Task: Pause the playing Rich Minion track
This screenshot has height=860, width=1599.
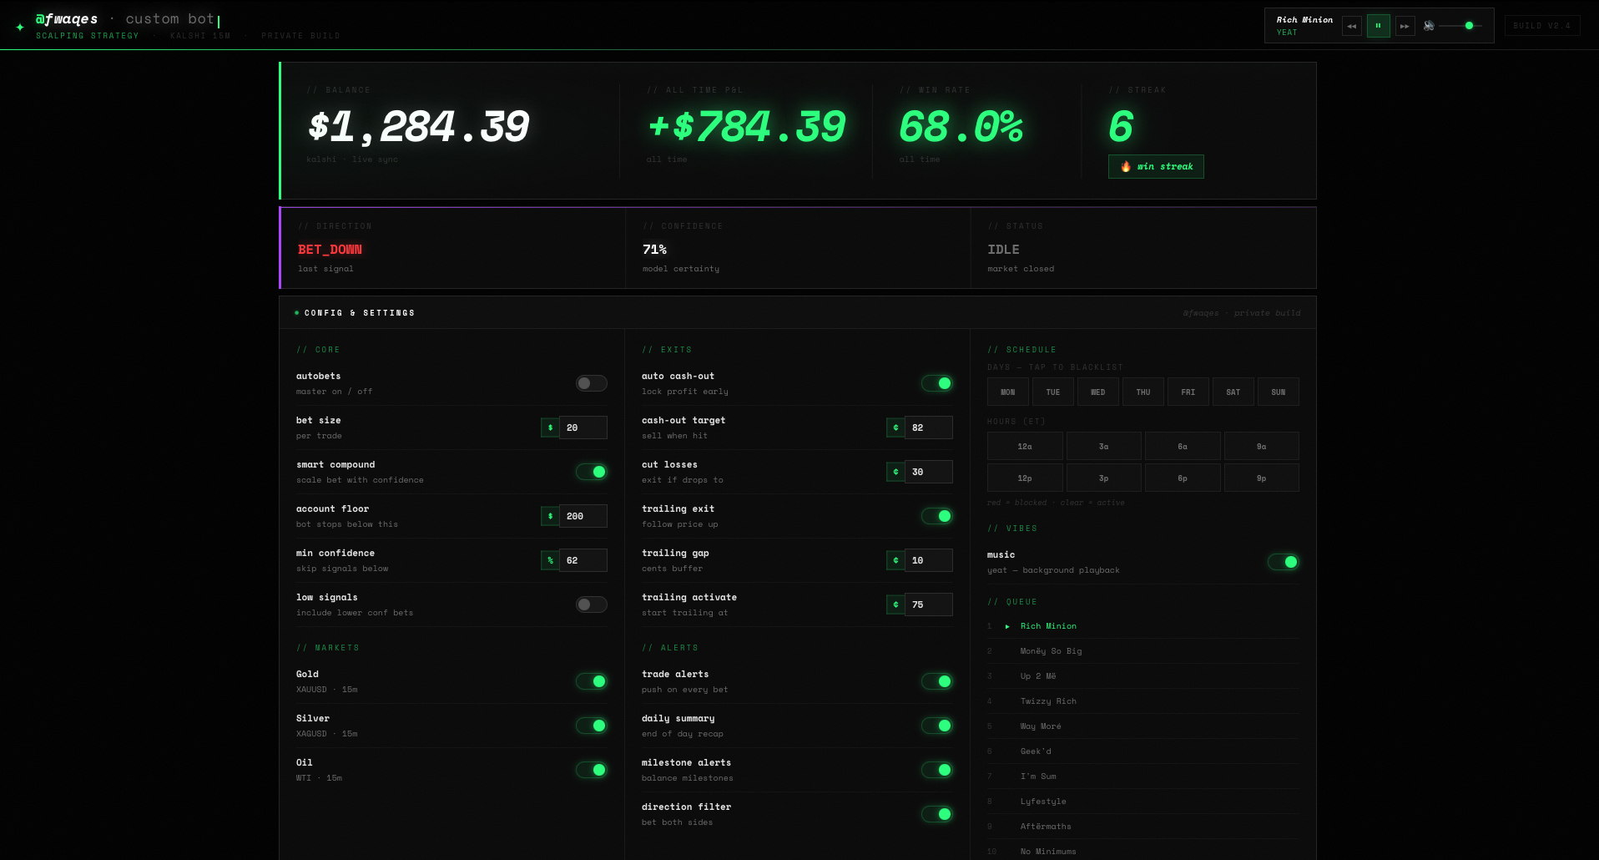Action: tap(1378, 26)
